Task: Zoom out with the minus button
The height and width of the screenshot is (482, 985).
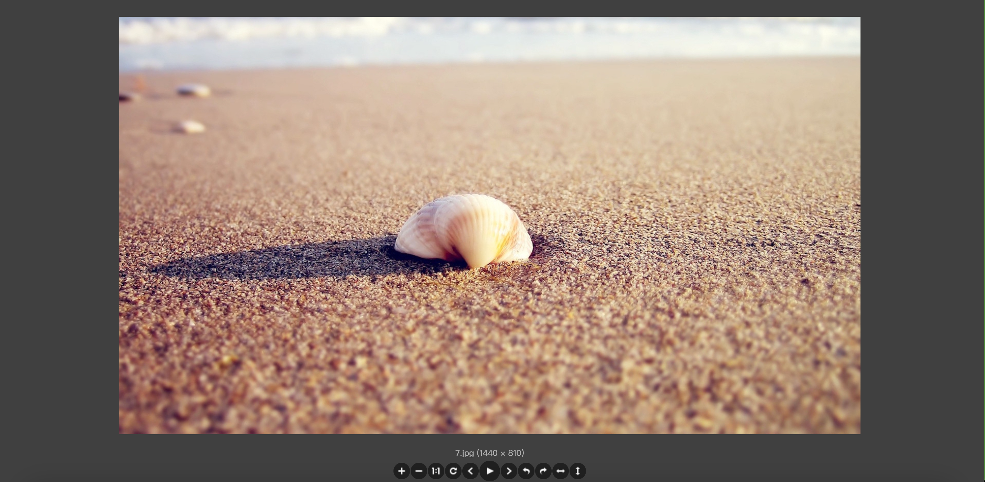Action: 419,471
